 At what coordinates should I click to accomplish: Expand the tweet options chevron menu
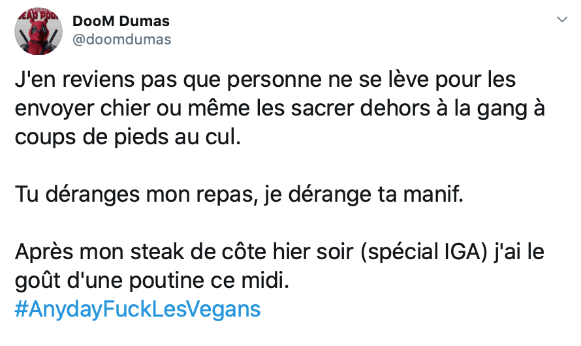(562, 20)
